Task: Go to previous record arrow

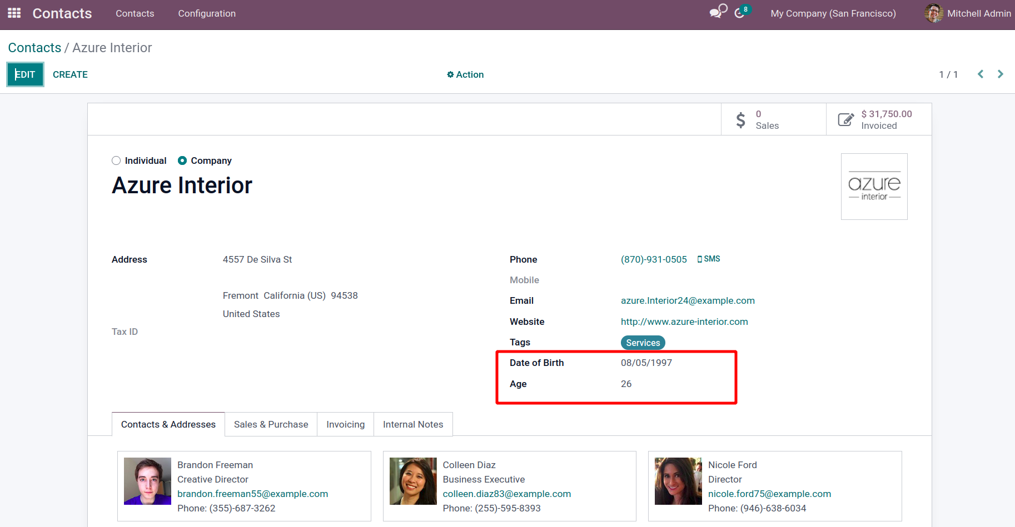Action: coord(981,74)
